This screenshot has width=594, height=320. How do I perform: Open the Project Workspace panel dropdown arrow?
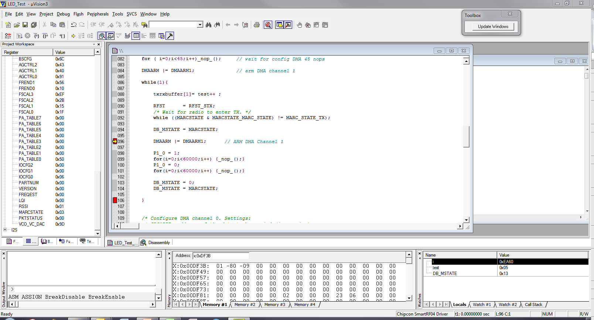pyautogui.click(x=94, y=44)
